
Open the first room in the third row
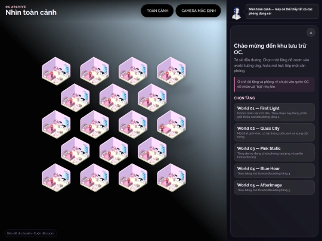pos(56,124)
